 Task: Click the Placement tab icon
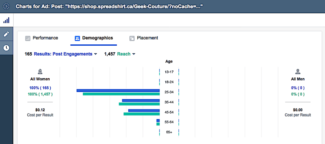(x=132, y=38)
